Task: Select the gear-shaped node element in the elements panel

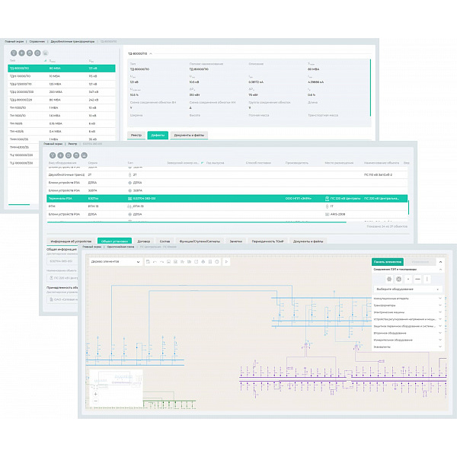Action: coord(389,280)
